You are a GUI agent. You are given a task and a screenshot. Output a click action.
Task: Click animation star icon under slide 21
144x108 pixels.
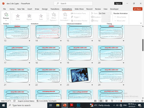point(29,85)
